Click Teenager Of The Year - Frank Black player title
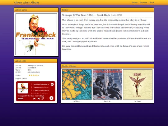This screenshot has width=168, height=126. 31,96
